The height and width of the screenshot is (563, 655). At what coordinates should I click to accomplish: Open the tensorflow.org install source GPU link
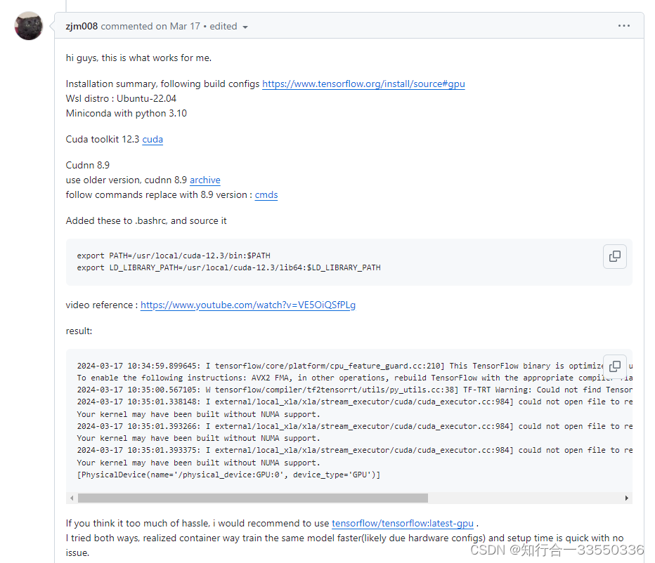pos(363,84)
